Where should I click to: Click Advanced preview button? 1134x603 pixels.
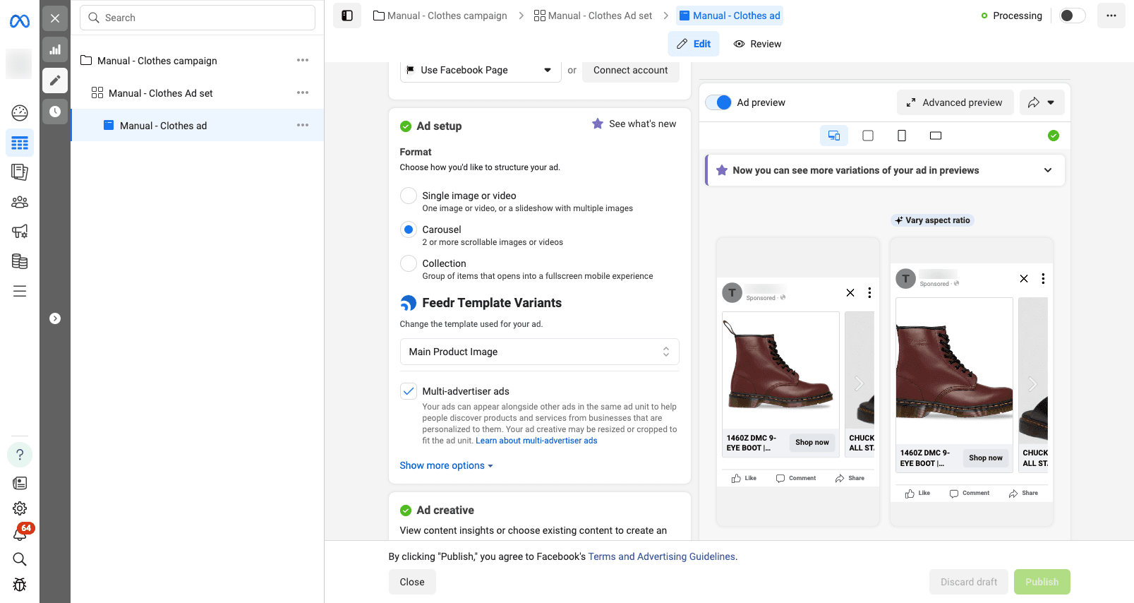point(955,102)
